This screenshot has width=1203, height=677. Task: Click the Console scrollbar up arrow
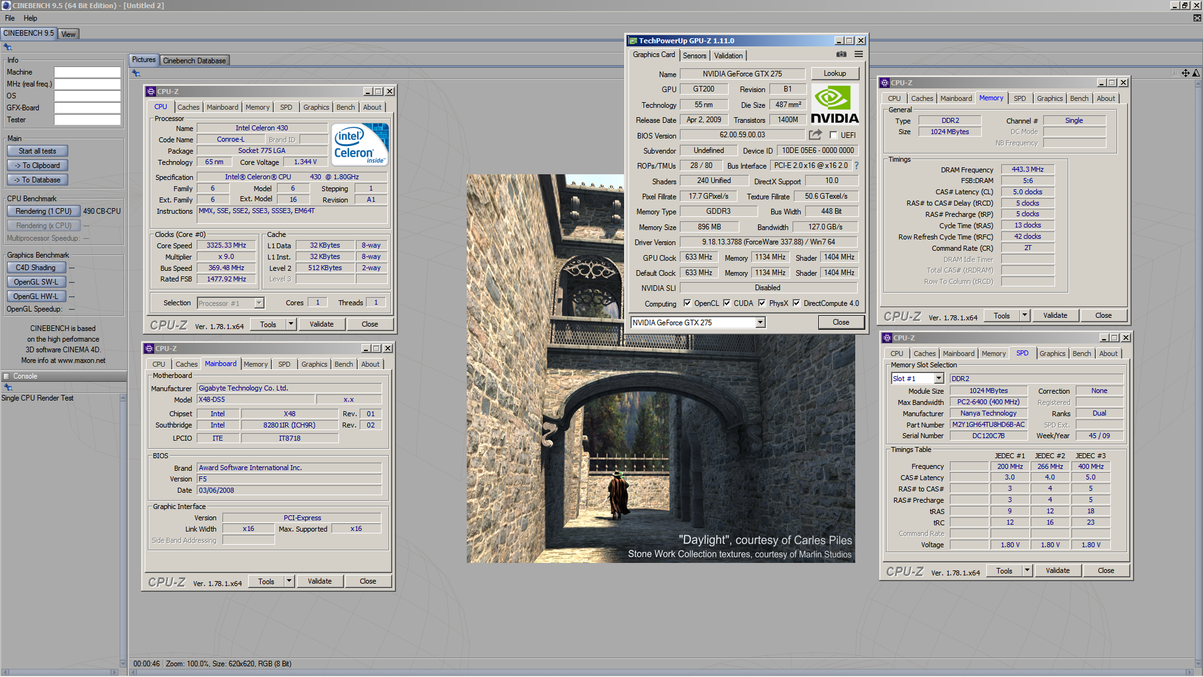123,398
